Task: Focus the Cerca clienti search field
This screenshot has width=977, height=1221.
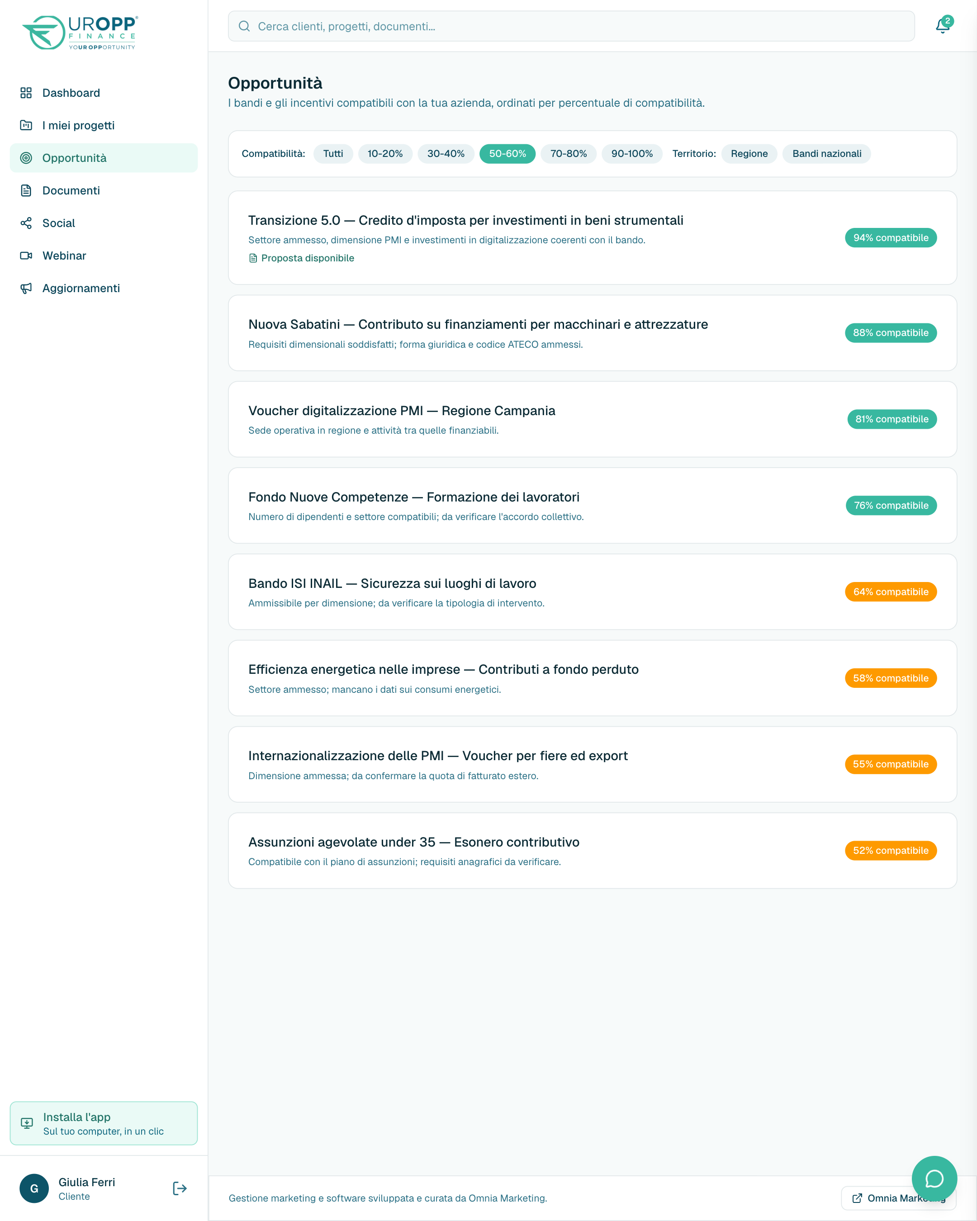Action: tap(571, 26)
